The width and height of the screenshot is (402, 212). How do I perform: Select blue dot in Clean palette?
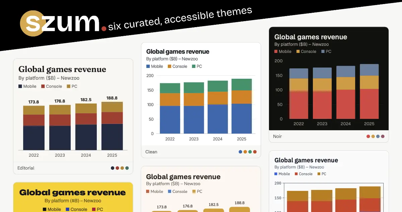pos(240,152)
